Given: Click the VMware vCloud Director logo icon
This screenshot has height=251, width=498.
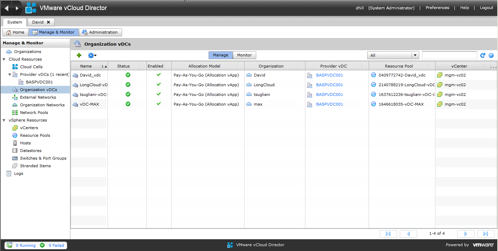Looking at the screenshot, I should click(x=30, y=8).
